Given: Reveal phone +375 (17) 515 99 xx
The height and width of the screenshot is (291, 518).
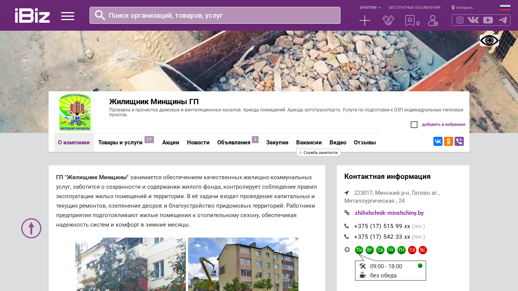Looking at the screenshot, I should (382, 226).
